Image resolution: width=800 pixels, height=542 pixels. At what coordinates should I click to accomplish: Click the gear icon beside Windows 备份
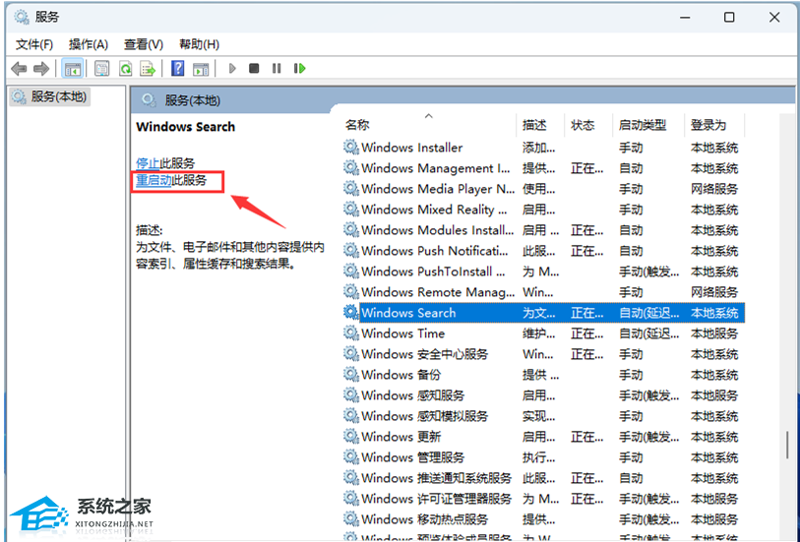coord(351,374)
